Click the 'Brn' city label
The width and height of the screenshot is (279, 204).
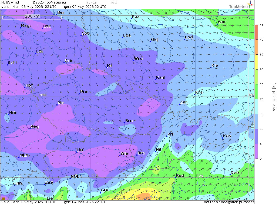[129, 121]
